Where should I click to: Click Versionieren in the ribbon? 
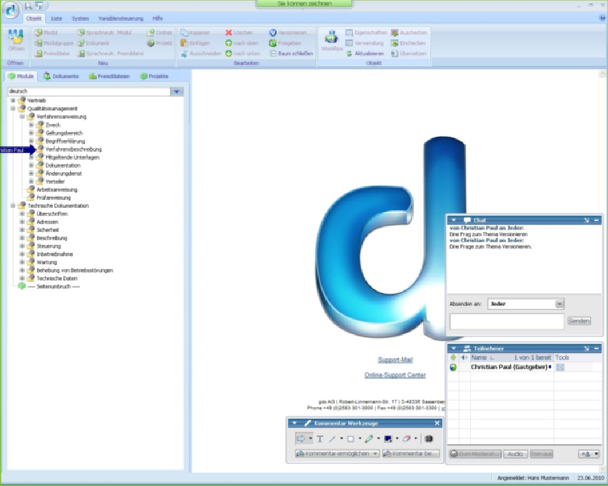(288, 33)
